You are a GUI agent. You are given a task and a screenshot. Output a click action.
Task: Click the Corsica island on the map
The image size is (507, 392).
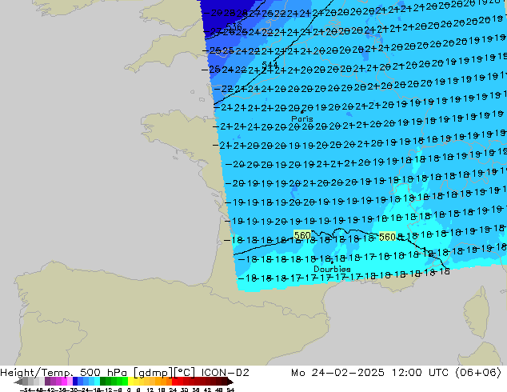click(478, 311)
